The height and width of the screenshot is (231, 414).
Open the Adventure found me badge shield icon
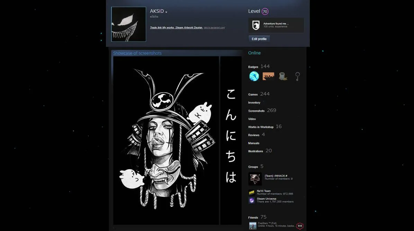(x=255, y=25)
